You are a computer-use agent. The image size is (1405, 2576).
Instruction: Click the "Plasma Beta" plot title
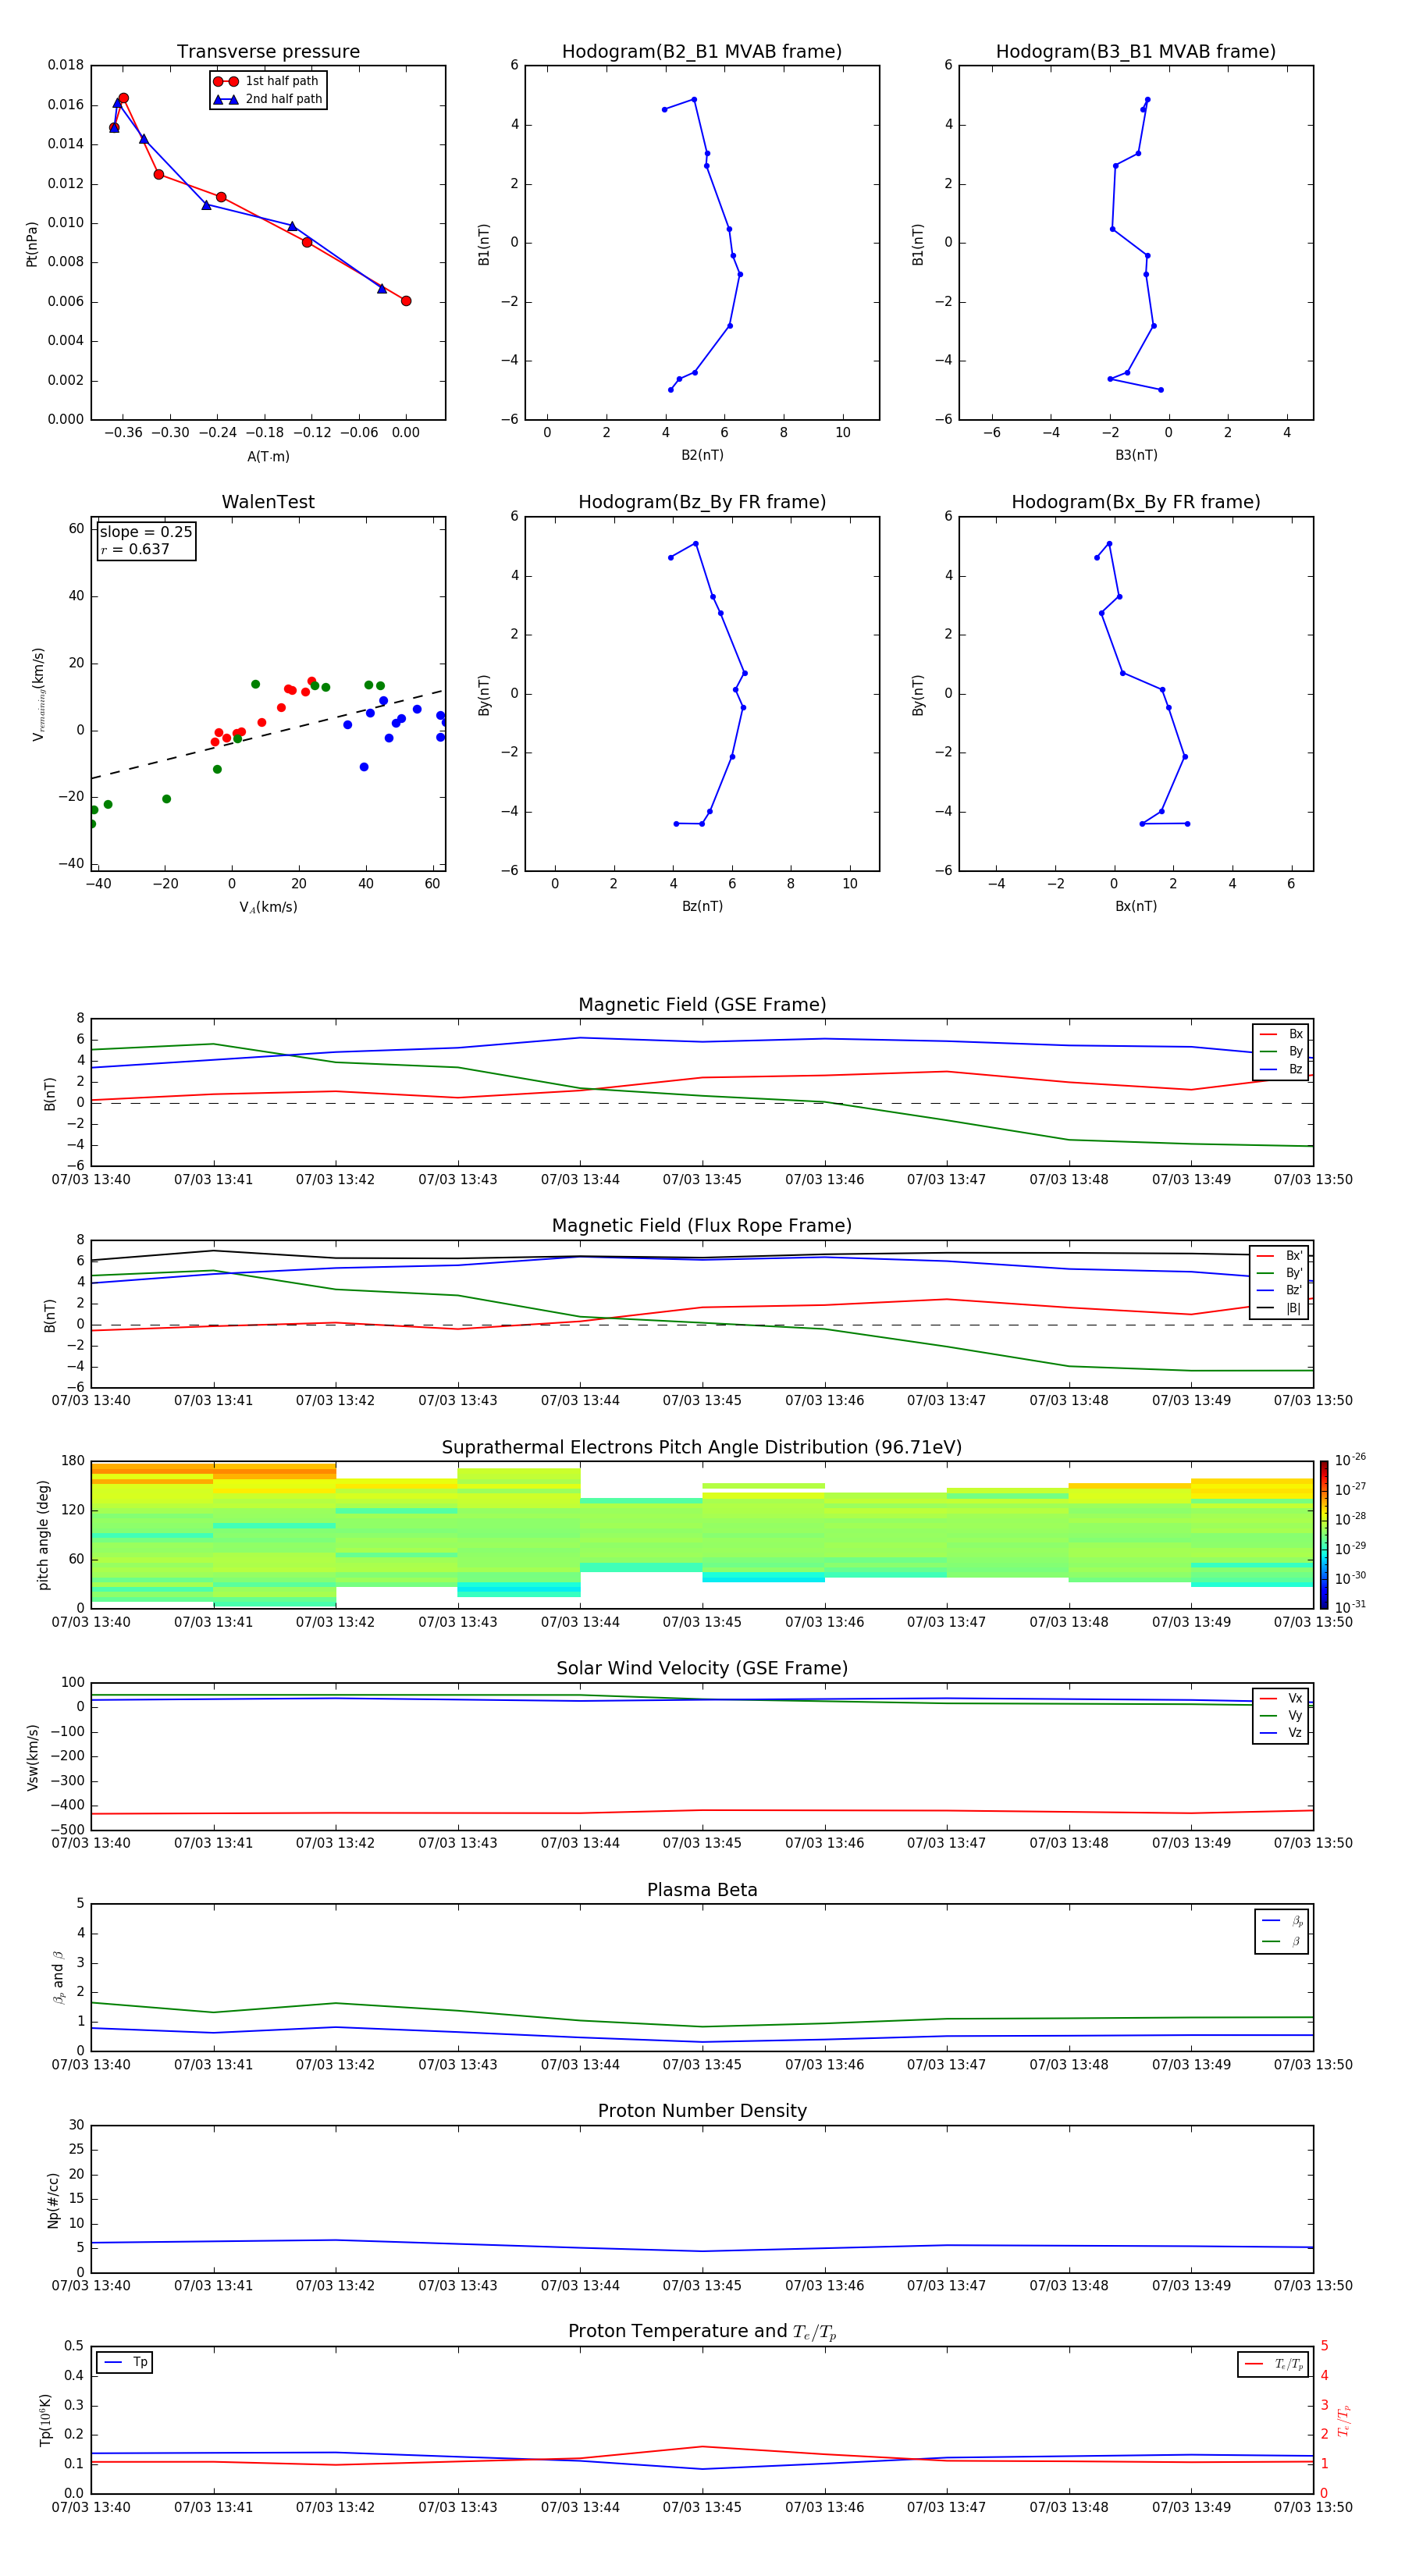point(702,1891)
